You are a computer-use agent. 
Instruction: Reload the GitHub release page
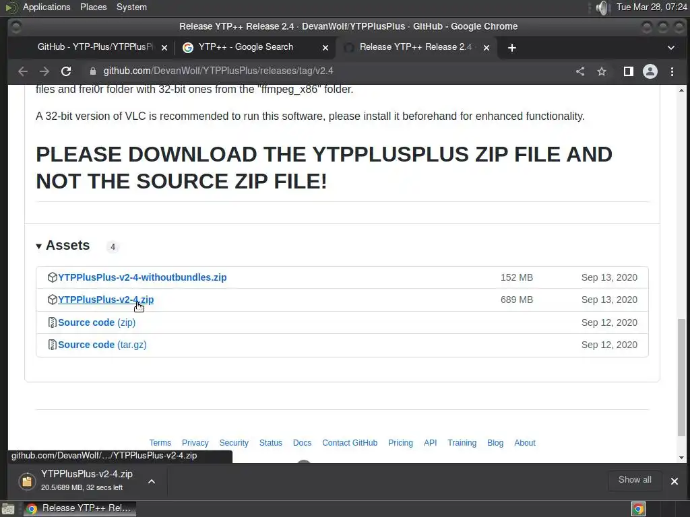coord(66,71)
